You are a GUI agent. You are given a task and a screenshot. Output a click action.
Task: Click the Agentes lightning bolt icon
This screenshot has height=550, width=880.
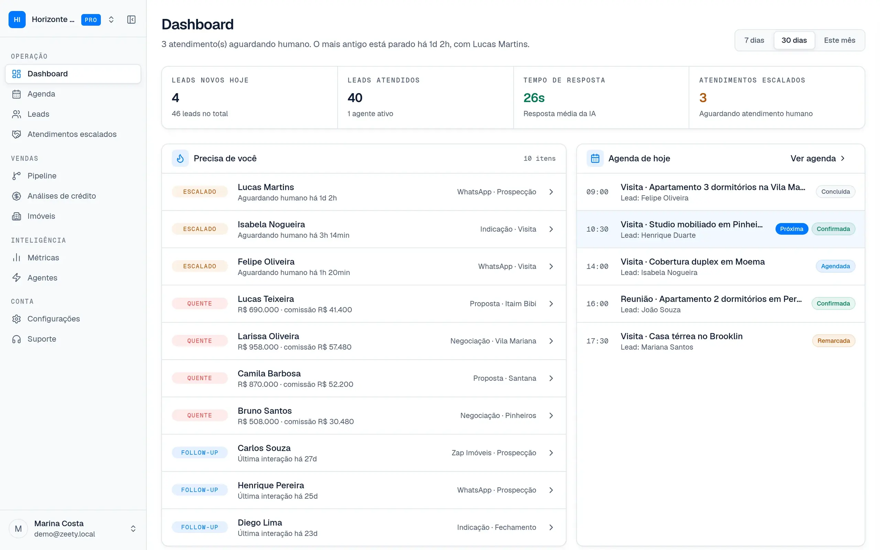pos(16,278)
